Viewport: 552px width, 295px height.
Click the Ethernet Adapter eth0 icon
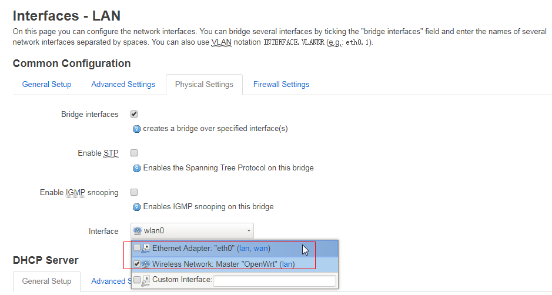pos(146,249)
